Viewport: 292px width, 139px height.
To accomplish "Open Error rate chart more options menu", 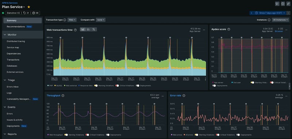I will click(287, 96).
